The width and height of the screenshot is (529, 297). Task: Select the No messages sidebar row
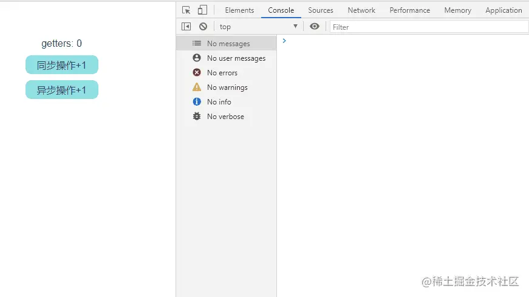pos(227,43)
